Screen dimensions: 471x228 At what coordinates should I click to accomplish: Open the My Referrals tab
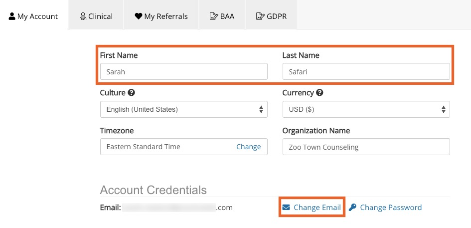(161, 16)
